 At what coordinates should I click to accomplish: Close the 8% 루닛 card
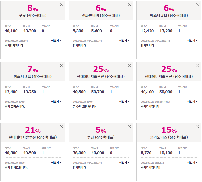(x=61, y=5)
